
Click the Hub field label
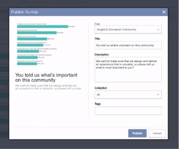tap(97, 23)
